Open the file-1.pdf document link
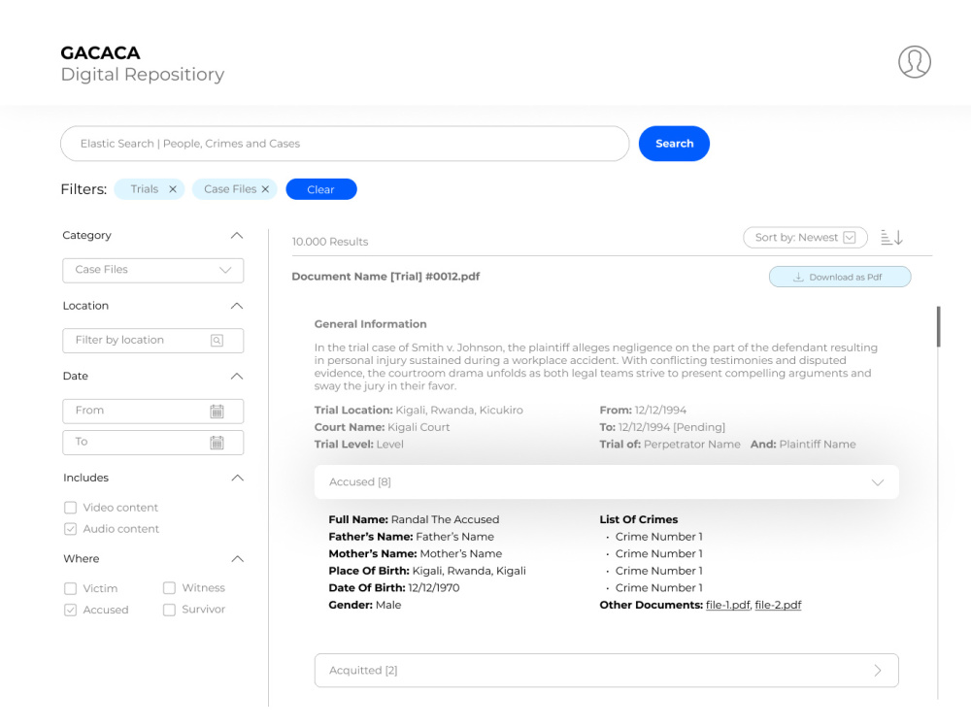Image resolution: width=971 pixels, height=728 pixels. point(727,605)
